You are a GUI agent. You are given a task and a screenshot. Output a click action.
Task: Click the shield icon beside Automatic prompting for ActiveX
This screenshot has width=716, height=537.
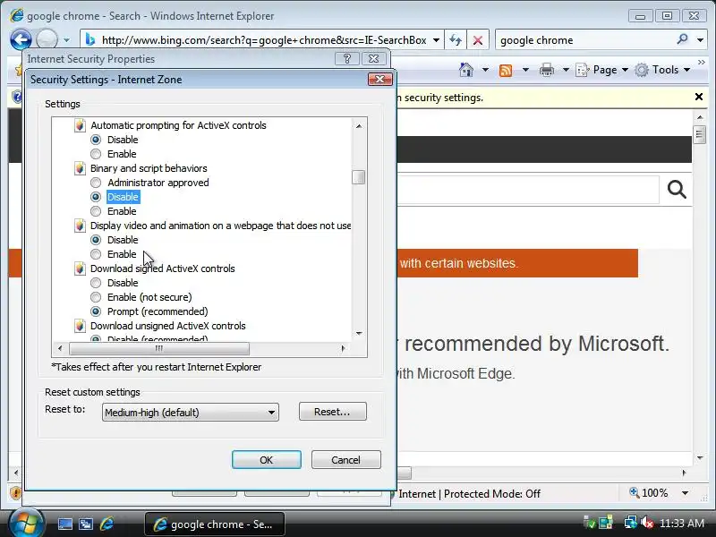click(80, 125)
